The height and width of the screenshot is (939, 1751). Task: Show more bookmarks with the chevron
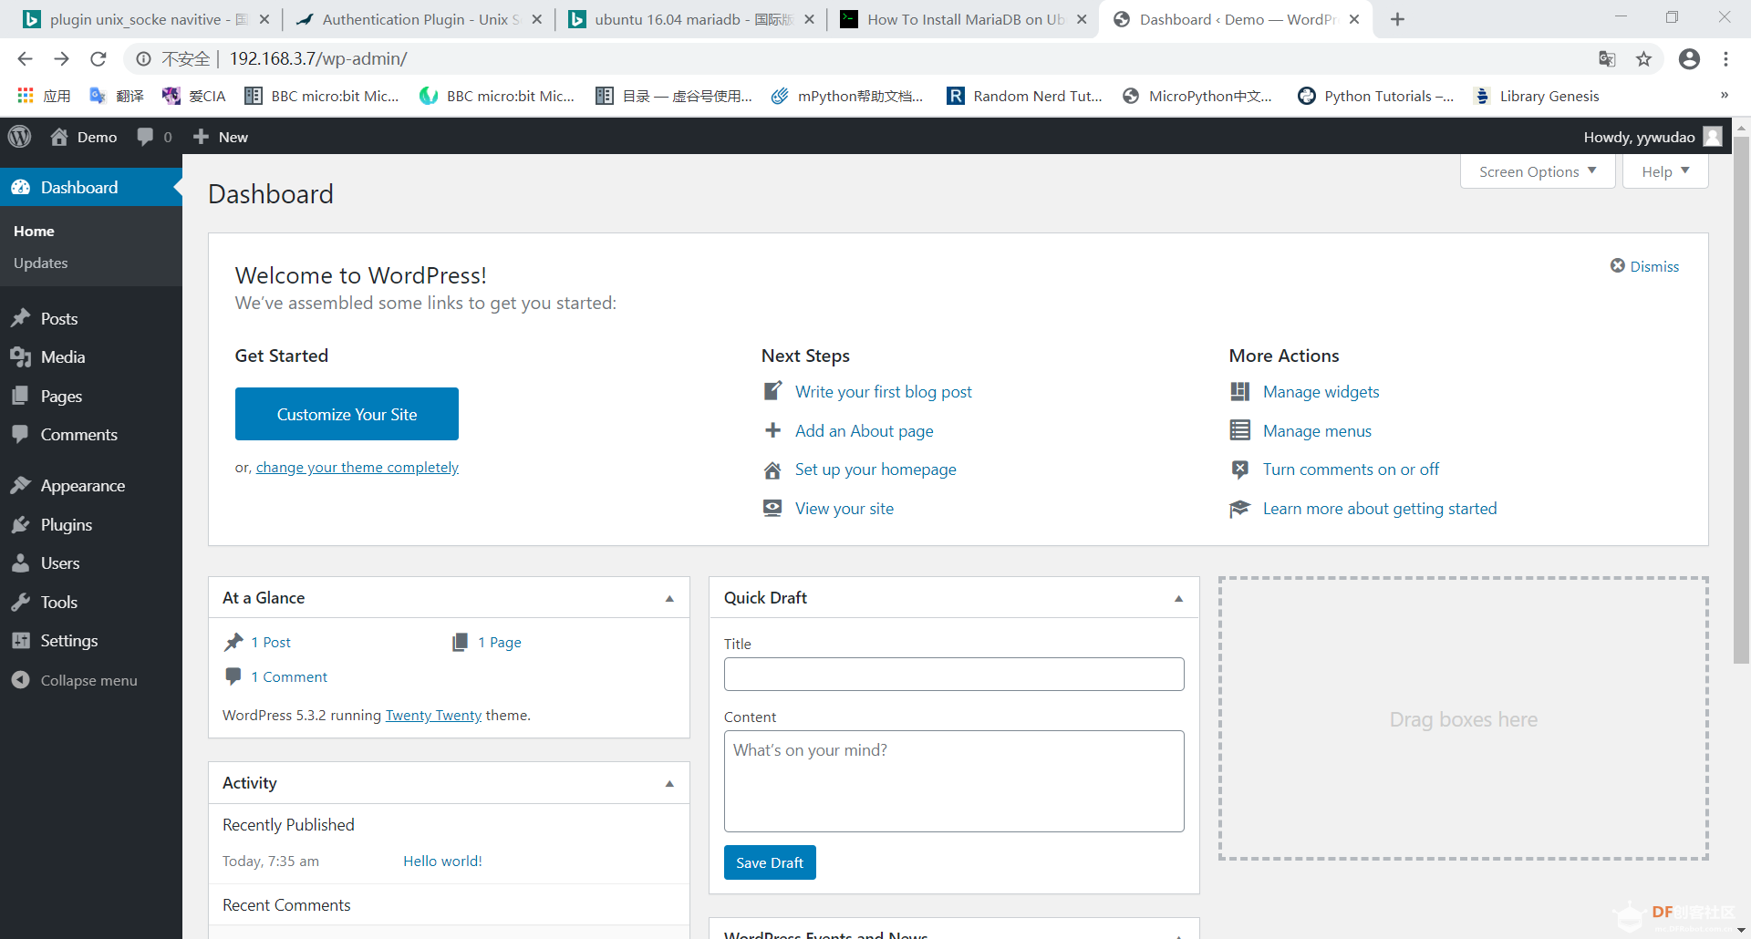tap(1724, 96)
